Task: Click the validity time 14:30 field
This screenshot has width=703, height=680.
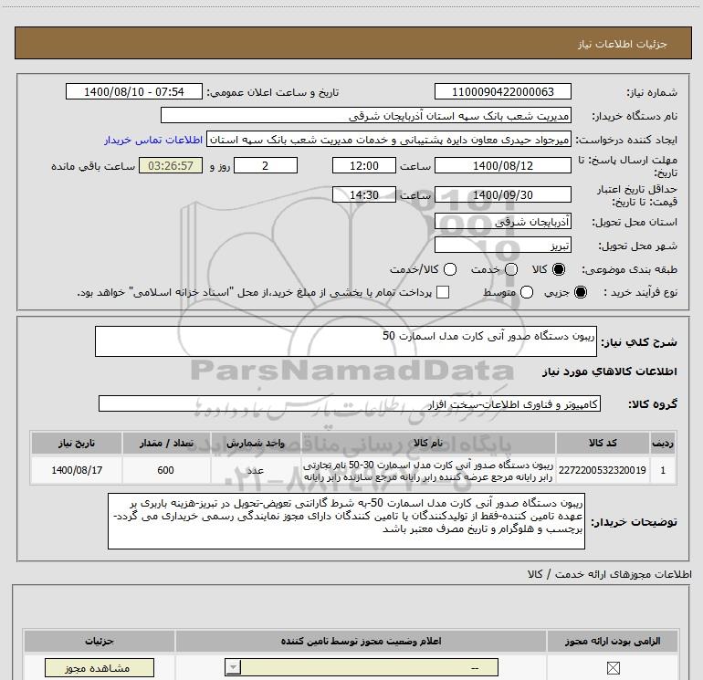Action: click(x=364, y=194)
